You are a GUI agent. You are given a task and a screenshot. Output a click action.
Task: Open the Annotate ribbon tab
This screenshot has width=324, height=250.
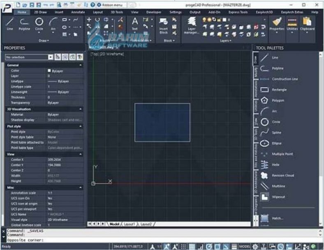[x=78, y=12]
